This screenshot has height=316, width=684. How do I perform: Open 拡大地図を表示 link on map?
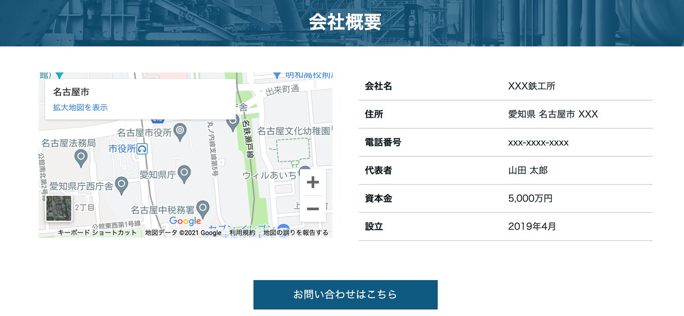80,107
